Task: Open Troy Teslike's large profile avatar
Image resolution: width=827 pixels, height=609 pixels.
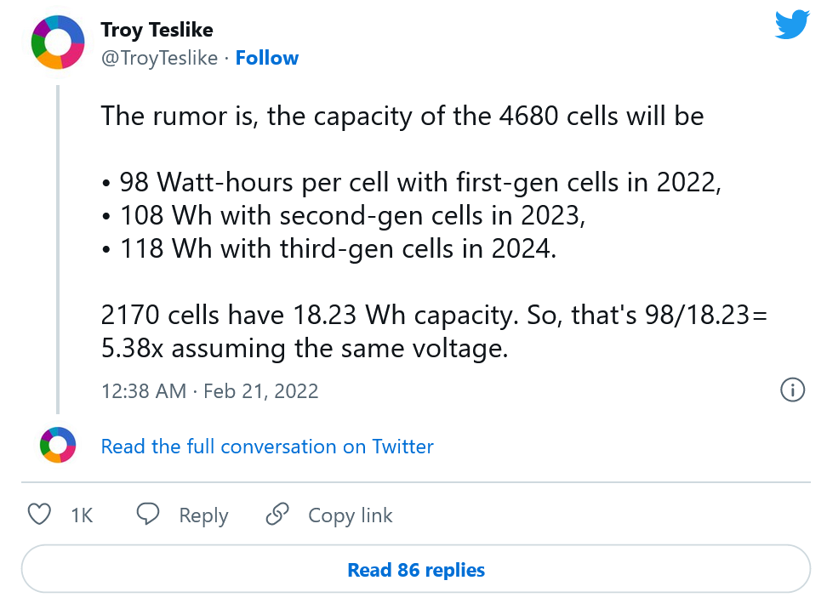Action: pos(58,42)
